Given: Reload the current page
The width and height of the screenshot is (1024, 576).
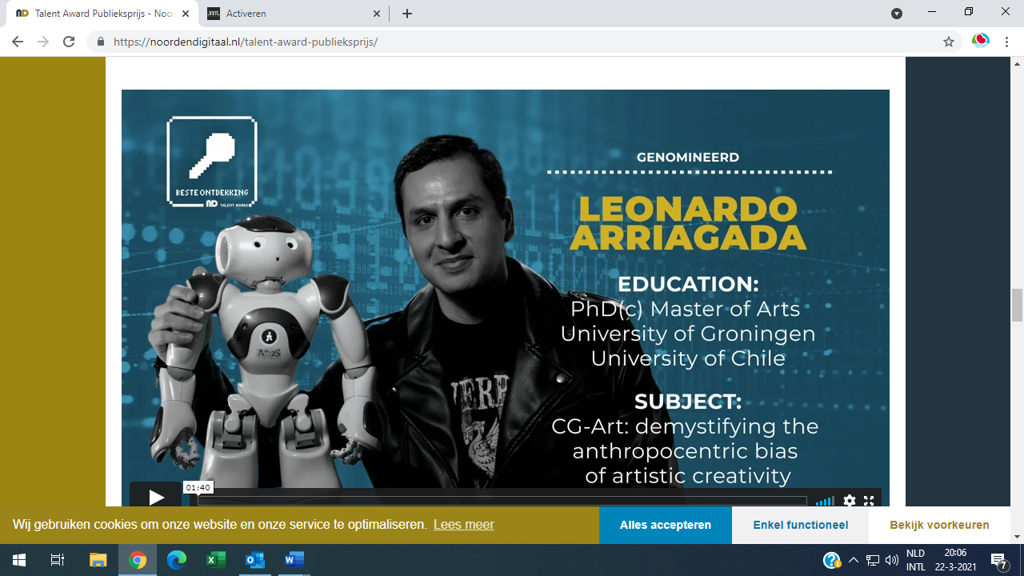Looking at the screenshot, I should pos(69,42).
